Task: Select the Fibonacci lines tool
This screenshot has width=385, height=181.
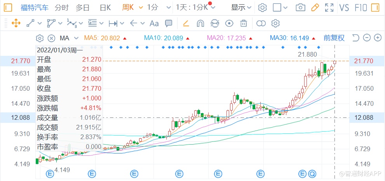Action: pyautogui.click(x=92, y=24)
